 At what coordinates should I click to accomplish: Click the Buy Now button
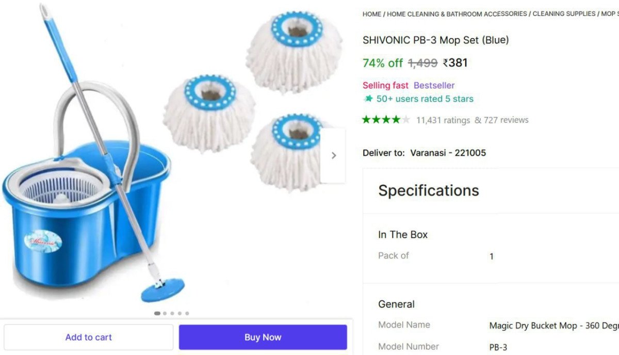(x=263, y=337)
